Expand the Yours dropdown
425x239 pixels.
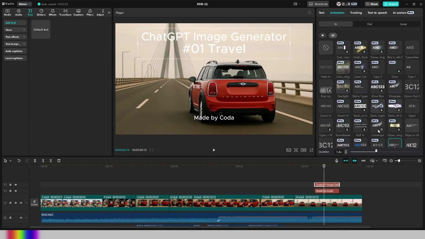click(15, 30)
